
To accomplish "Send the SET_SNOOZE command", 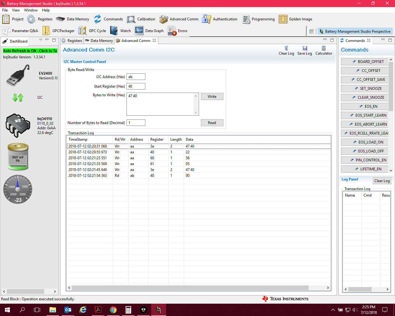I will tap(364, 89).
